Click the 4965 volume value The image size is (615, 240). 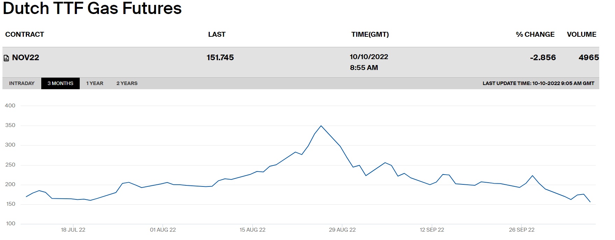click(x=588, y=58)
